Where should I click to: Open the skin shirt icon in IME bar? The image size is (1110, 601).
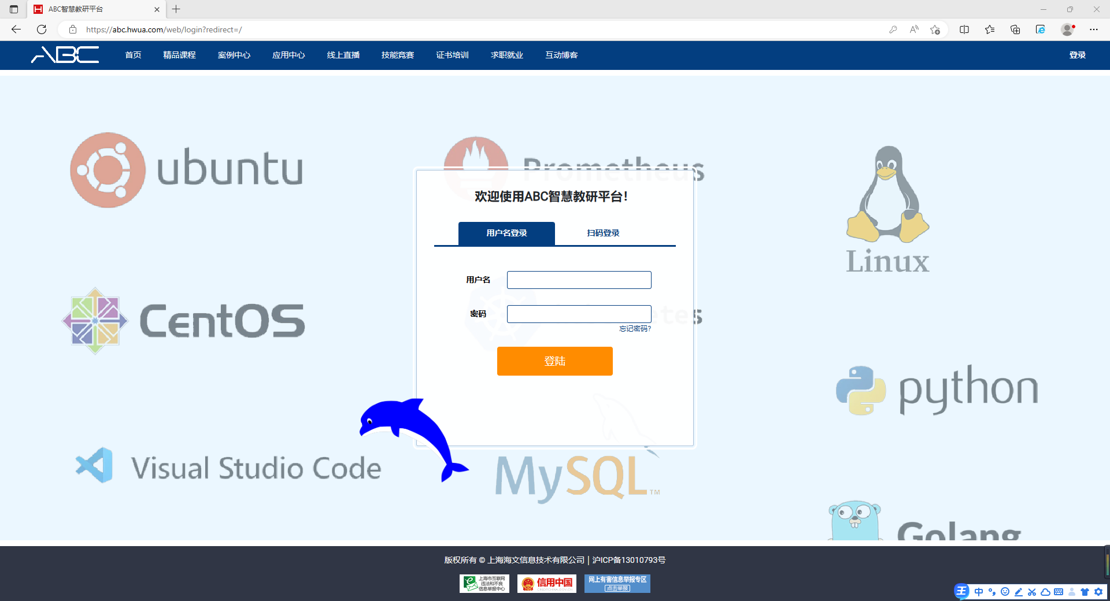[x=1085, y=592]
